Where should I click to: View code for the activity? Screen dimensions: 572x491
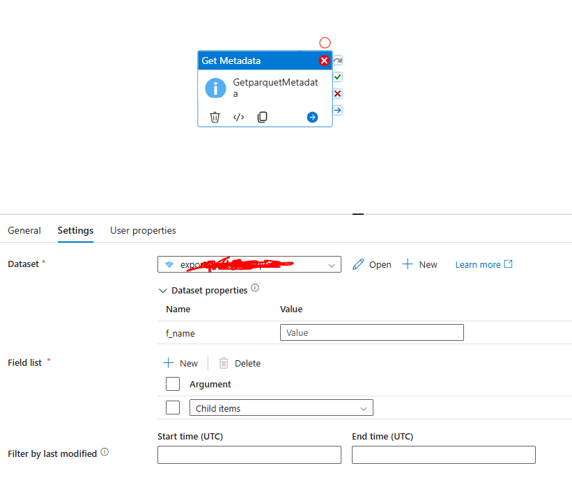[x=238, y=117]
